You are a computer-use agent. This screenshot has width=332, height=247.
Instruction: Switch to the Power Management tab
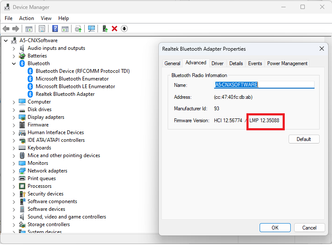[x=287, y=63]
